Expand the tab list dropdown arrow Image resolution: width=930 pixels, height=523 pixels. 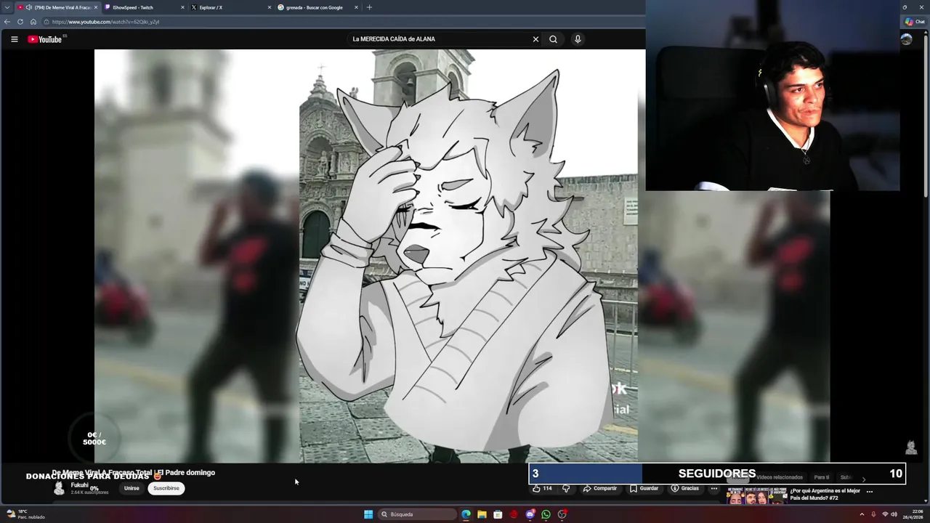(7, 7)
